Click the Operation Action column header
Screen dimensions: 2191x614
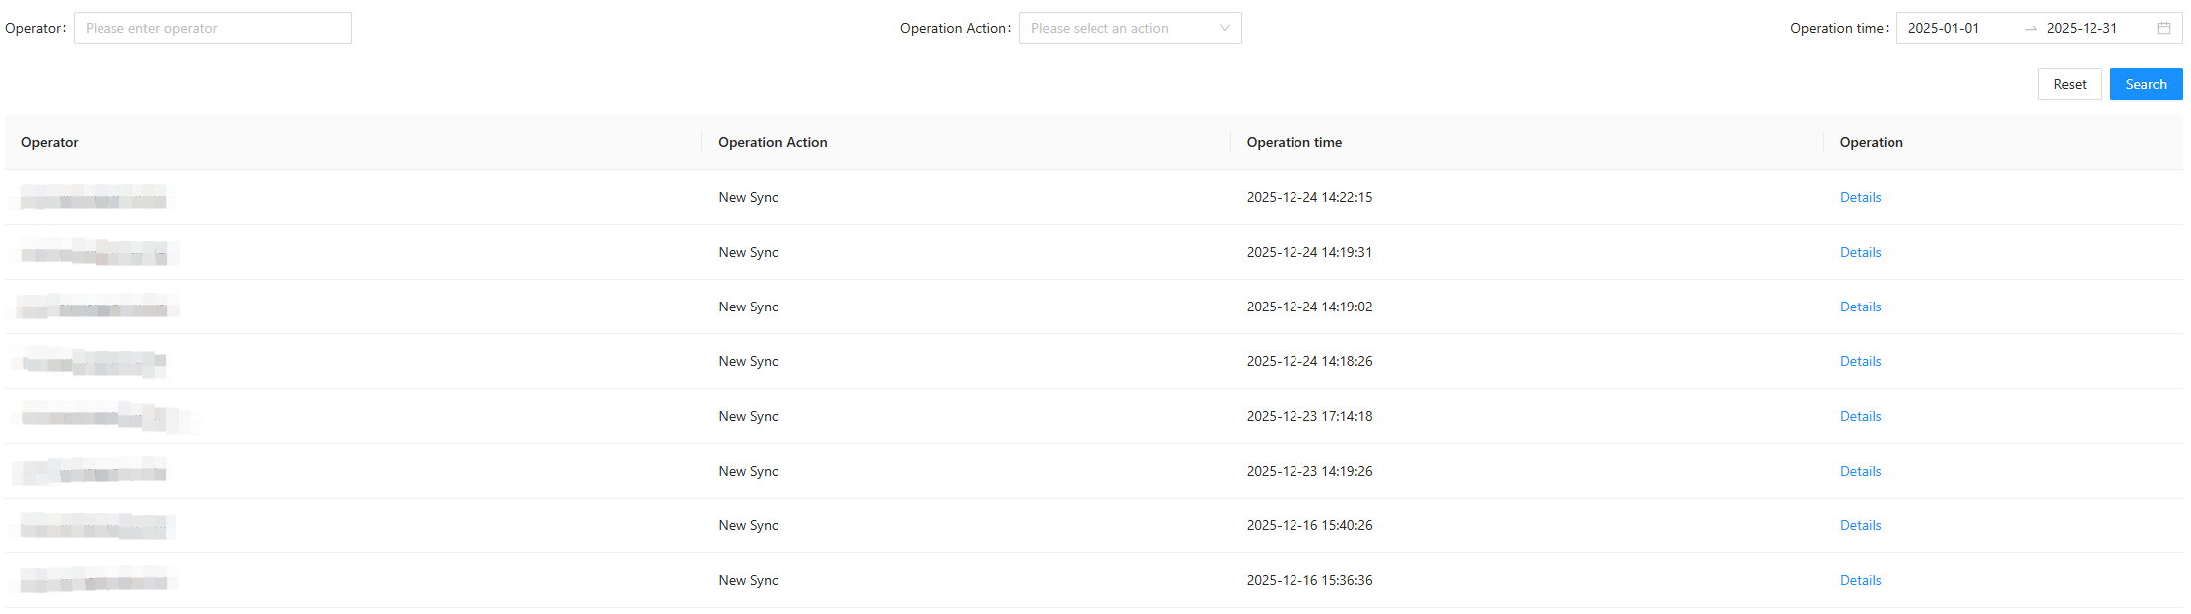point(772,142)
